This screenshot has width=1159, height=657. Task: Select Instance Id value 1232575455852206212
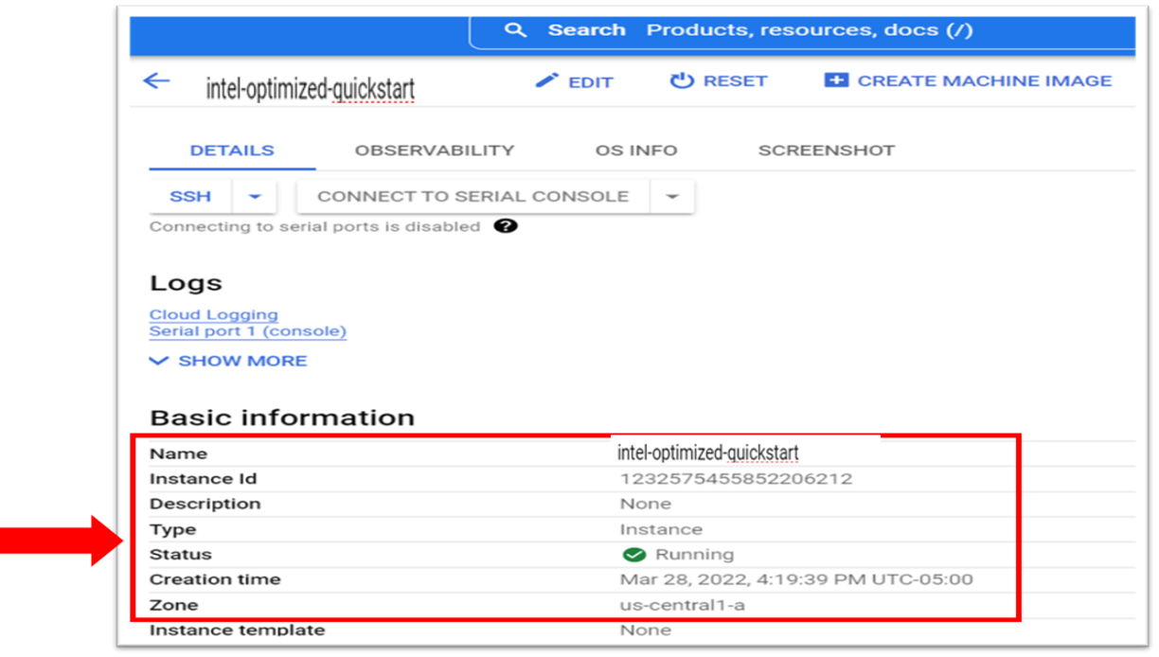[x=736, y=479]
